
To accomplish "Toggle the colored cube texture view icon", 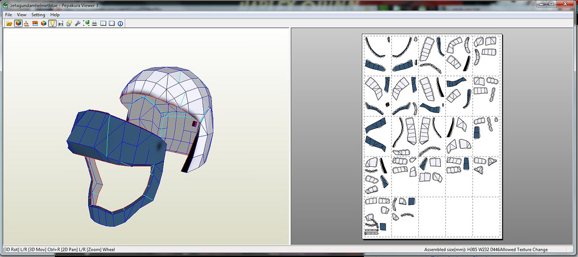I will click(x=18, y=24).
